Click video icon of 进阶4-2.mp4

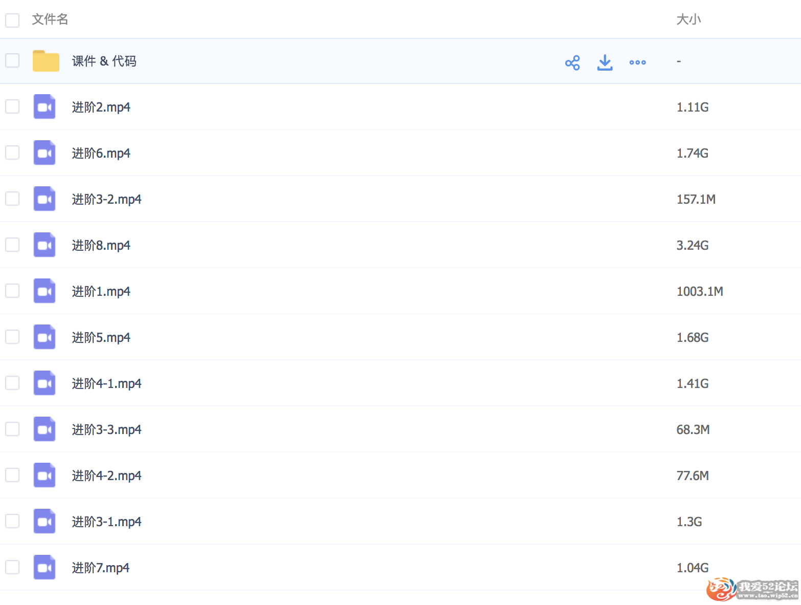[44, 475]
